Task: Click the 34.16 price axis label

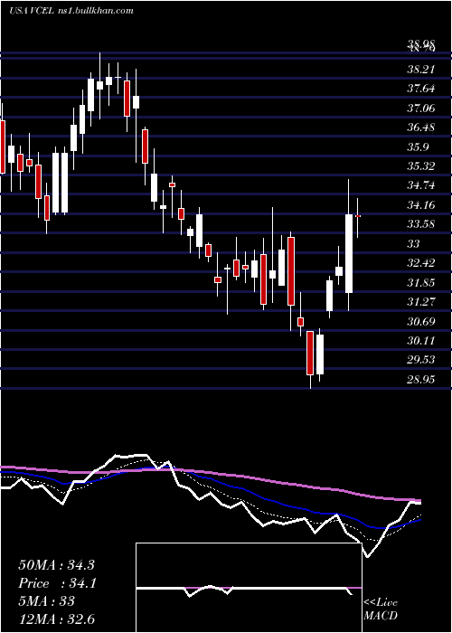Action: click(421, 204)
